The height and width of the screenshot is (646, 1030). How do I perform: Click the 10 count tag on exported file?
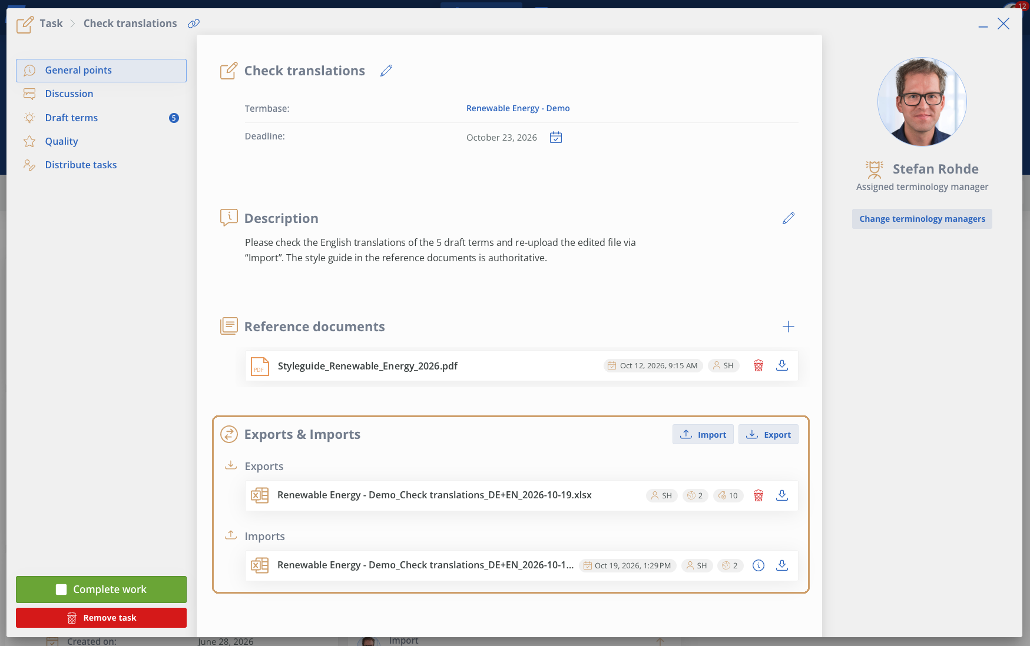tap(728, 496)
